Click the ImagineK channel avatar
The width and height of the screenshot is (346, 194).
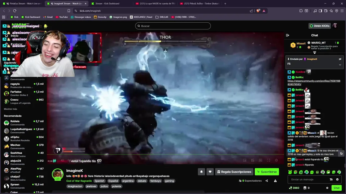[58, 174]
